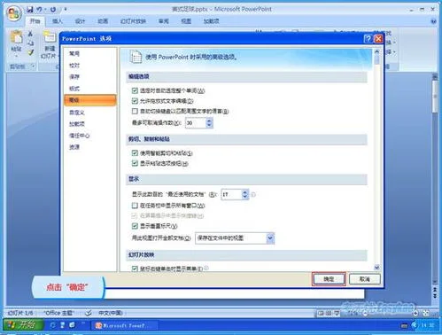Click 幻灯片 1/6 slide counter in status bar
Viewport: 442px width, 335px height.
20,313
